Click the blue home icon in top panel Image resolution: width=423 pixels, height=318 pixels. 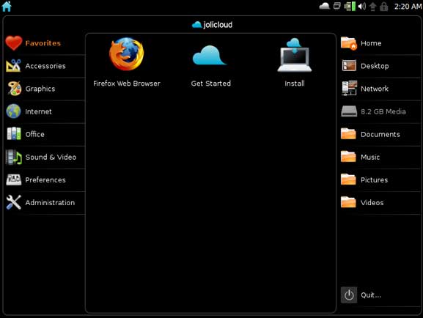coord(7,6)
